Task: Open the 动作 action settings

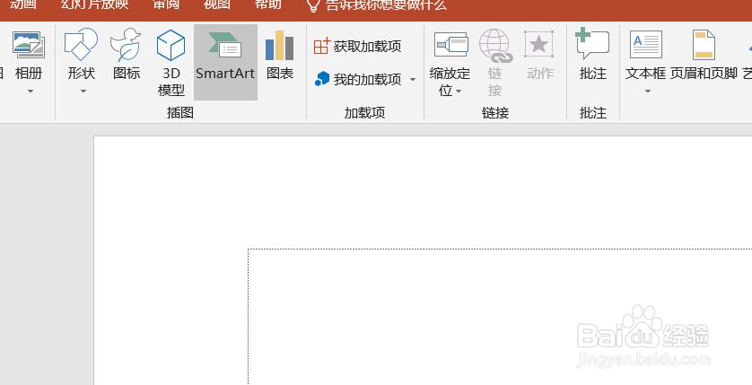Action: coord(539,54)
